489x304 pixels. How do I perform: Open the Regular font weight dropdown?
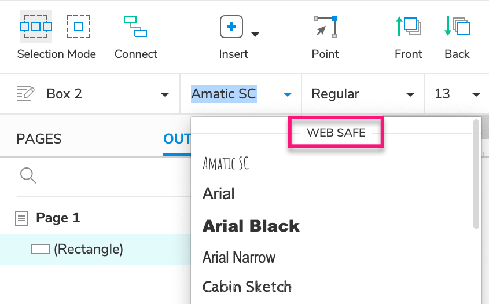point(410,94)
